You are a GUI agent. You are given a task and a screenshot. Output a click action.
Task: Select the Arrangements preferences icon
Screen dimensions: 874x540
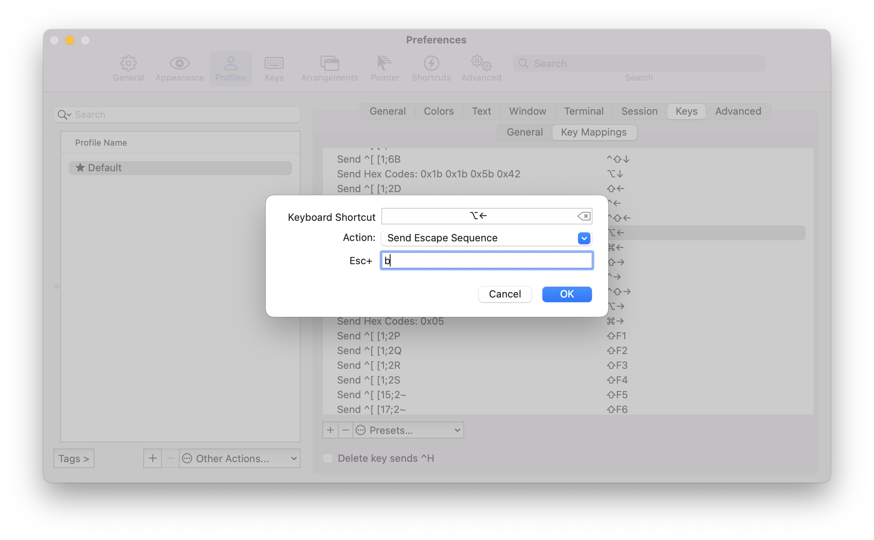pos(329,68)
